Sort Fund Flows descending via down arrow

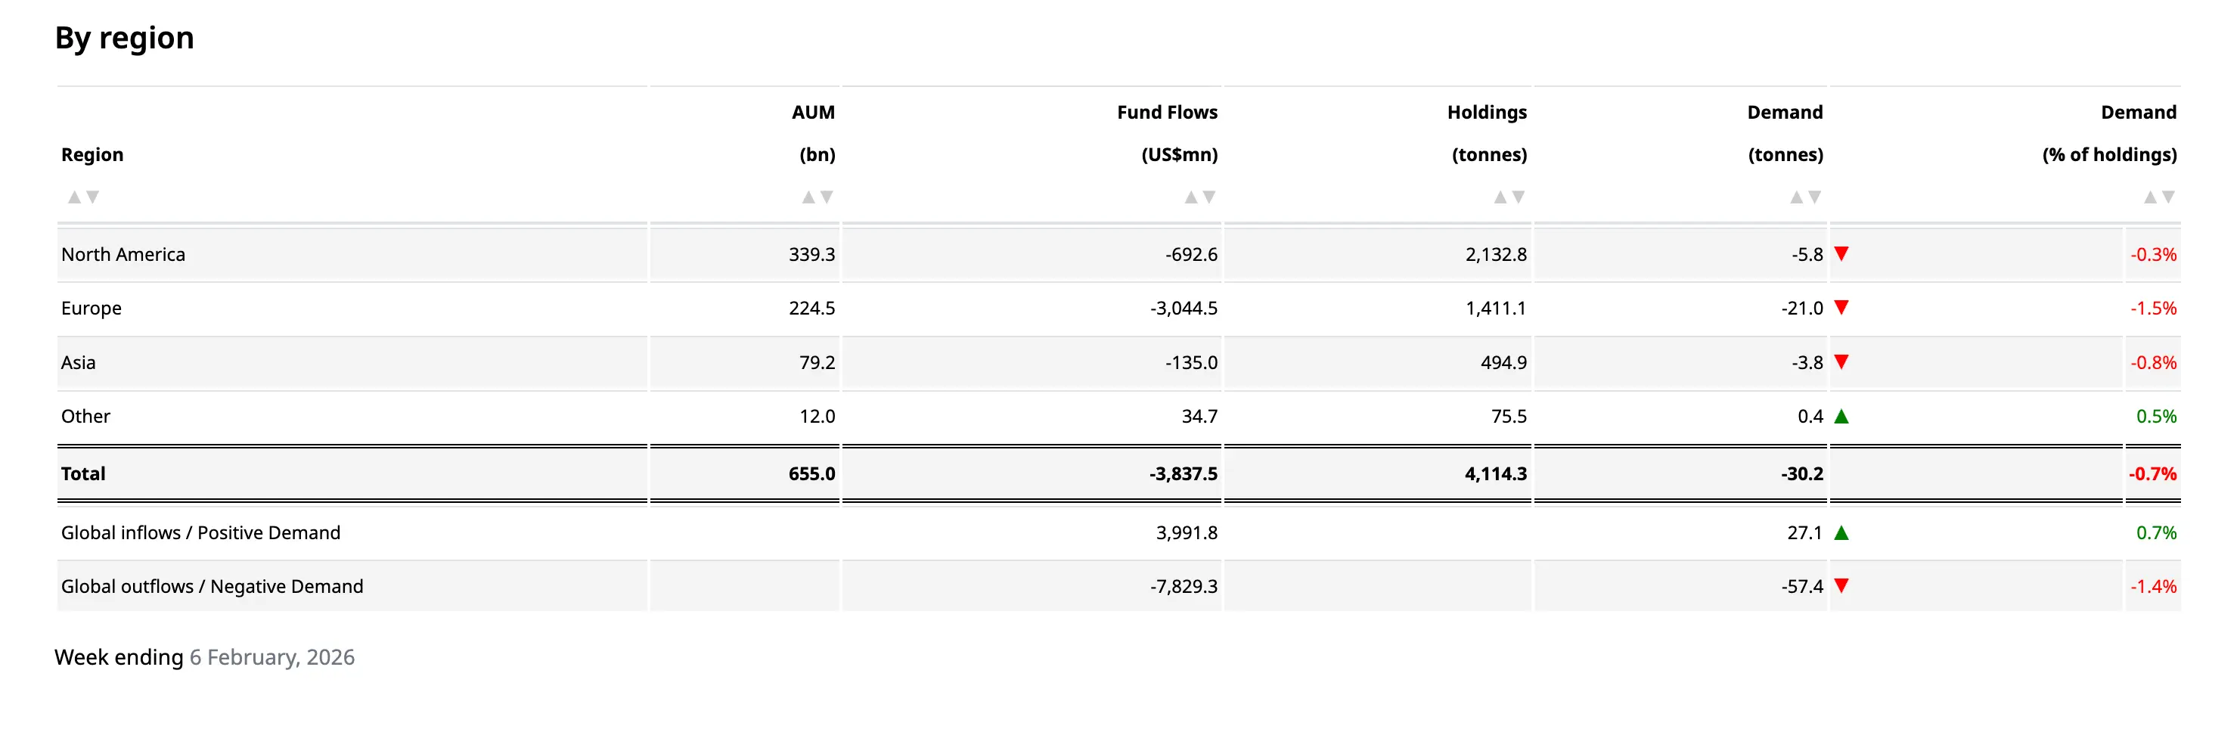[x=1209, y=197]
